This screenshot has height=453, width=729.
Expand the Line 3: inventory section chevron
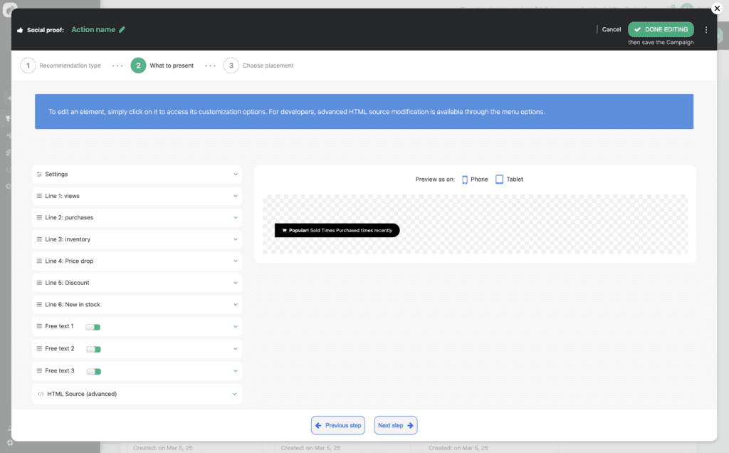(236, 239)
